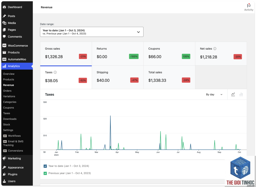
Task: Select the Total sales summary card
Action: (x=169, y=77)
